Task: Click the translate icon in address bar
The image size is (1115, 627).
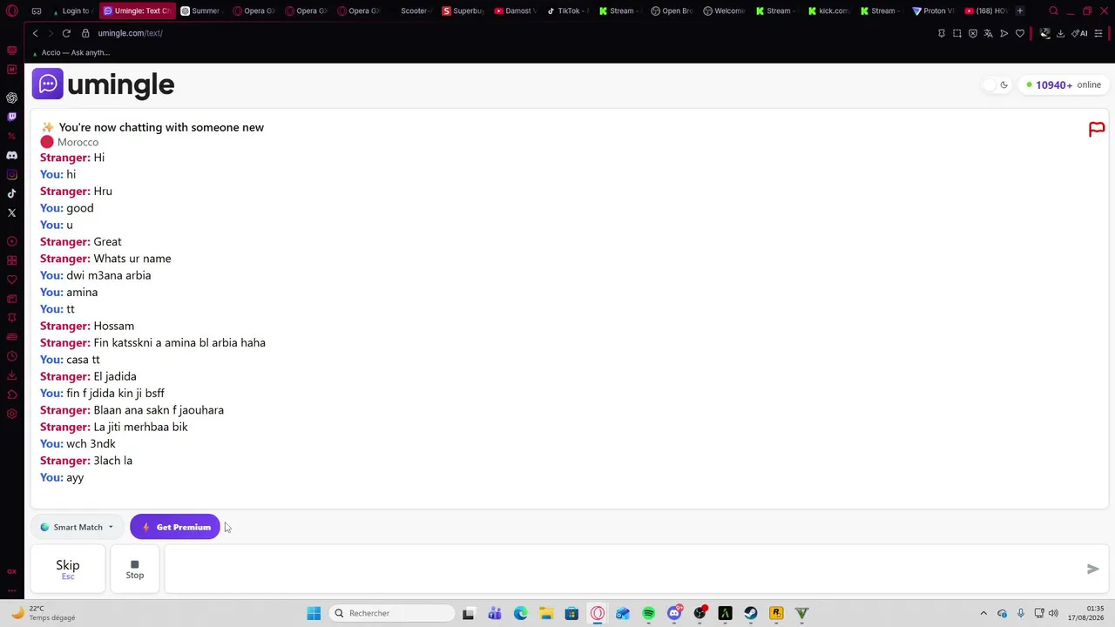Action: (989, 33)
